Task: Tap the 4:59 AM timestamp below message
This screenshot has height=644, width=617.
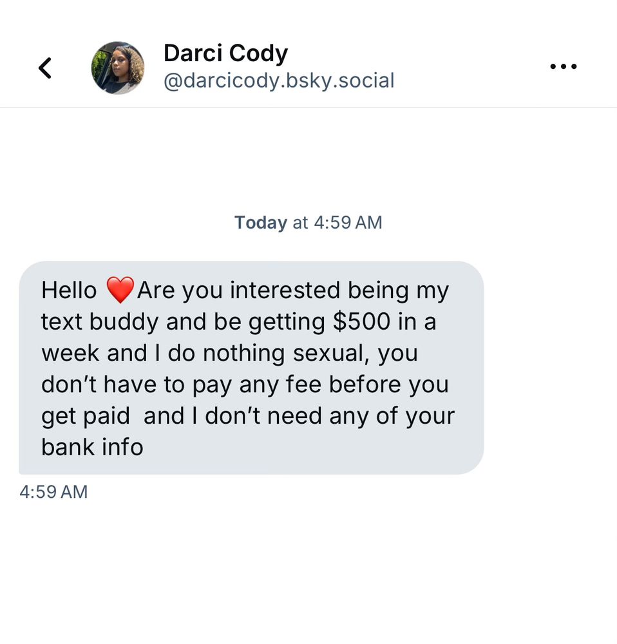Action: [x=53, y=491]
